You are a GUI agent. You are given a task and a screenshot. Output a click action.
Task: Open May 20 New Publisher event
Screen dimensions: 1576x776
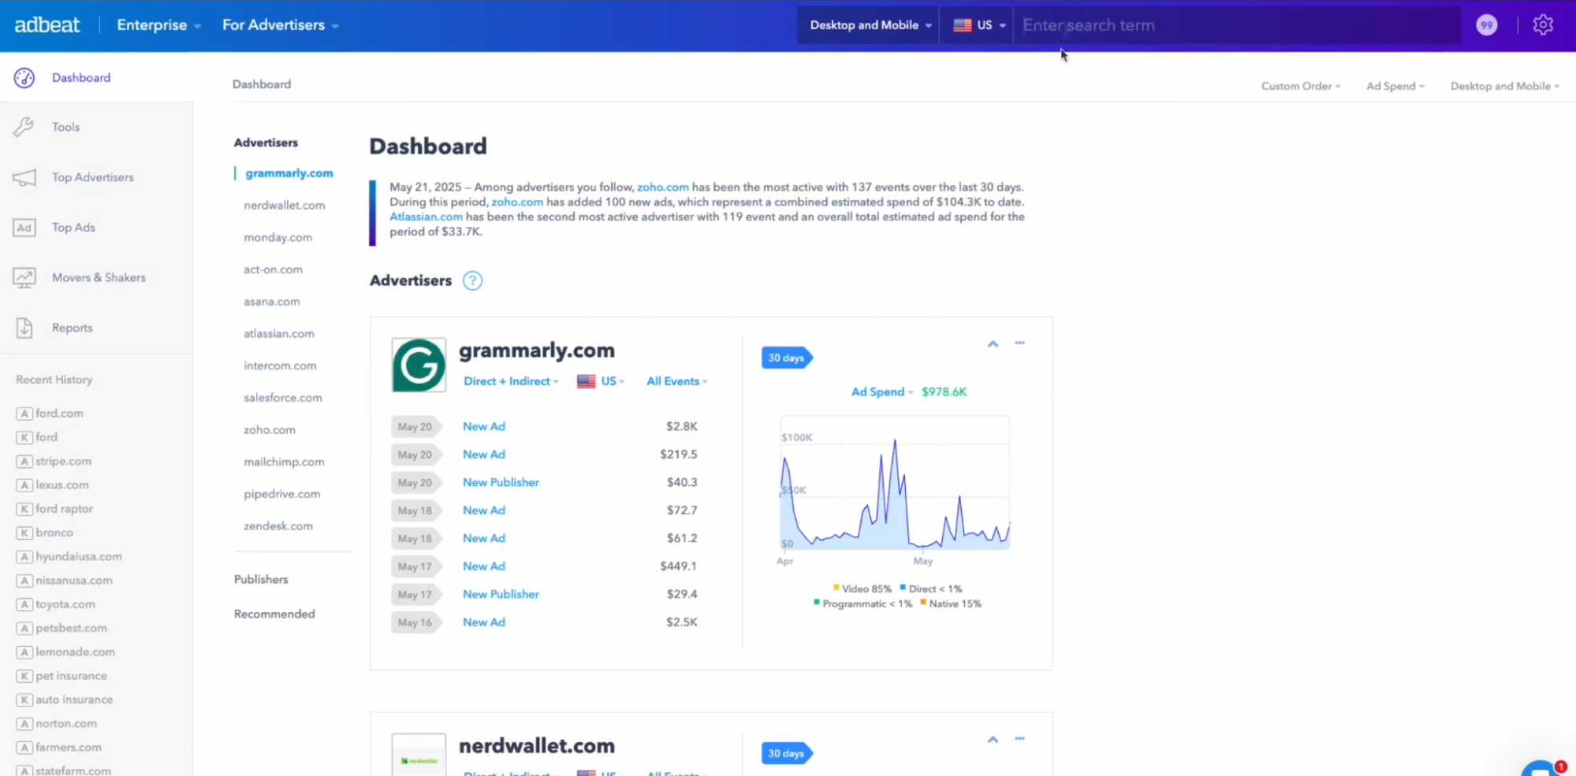click(501, 482)
